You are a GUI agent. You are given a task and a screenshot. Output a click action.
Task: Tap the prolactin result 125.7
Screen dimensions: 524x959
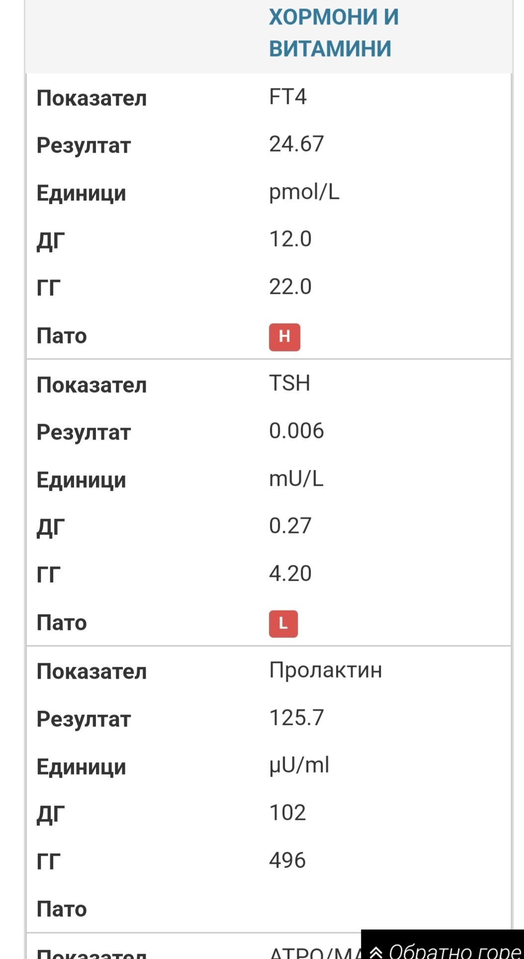(x=296, y=718)
